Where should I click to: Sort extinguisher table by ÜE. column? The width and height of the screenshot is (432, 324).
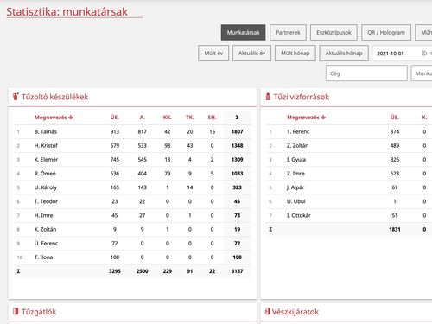(115, 118)
